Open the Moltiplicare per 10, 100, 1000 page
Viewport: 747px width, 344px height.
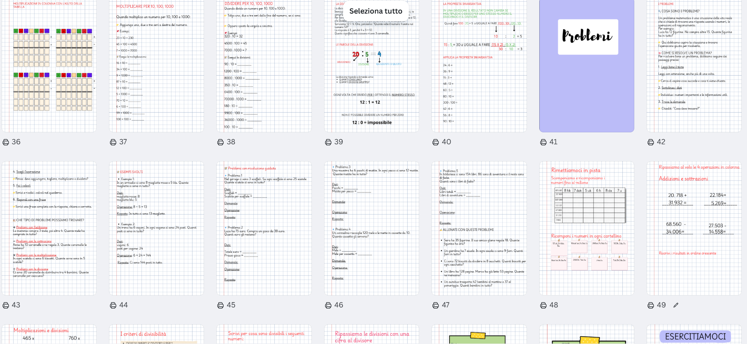coord(156,66)
